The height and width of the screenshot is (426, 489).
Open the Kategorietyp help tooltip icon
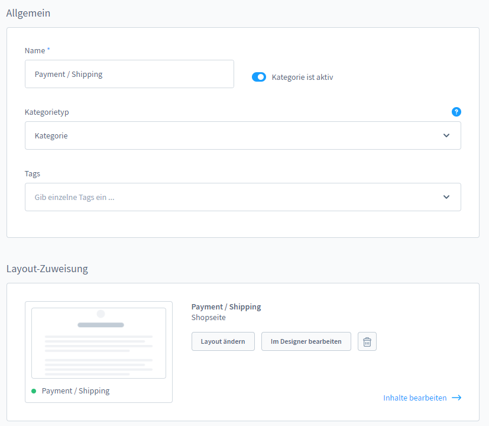coord(456,112)
